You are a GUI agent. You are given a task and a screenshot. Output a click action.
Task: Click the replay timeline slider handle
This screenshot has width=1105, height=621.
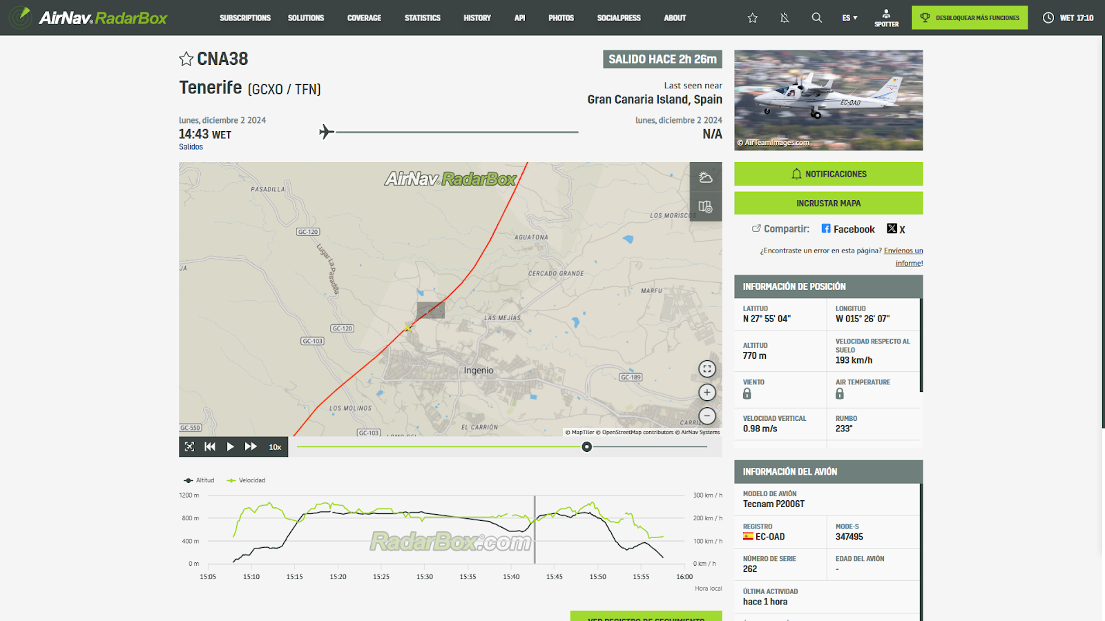(x=587, y=447)
